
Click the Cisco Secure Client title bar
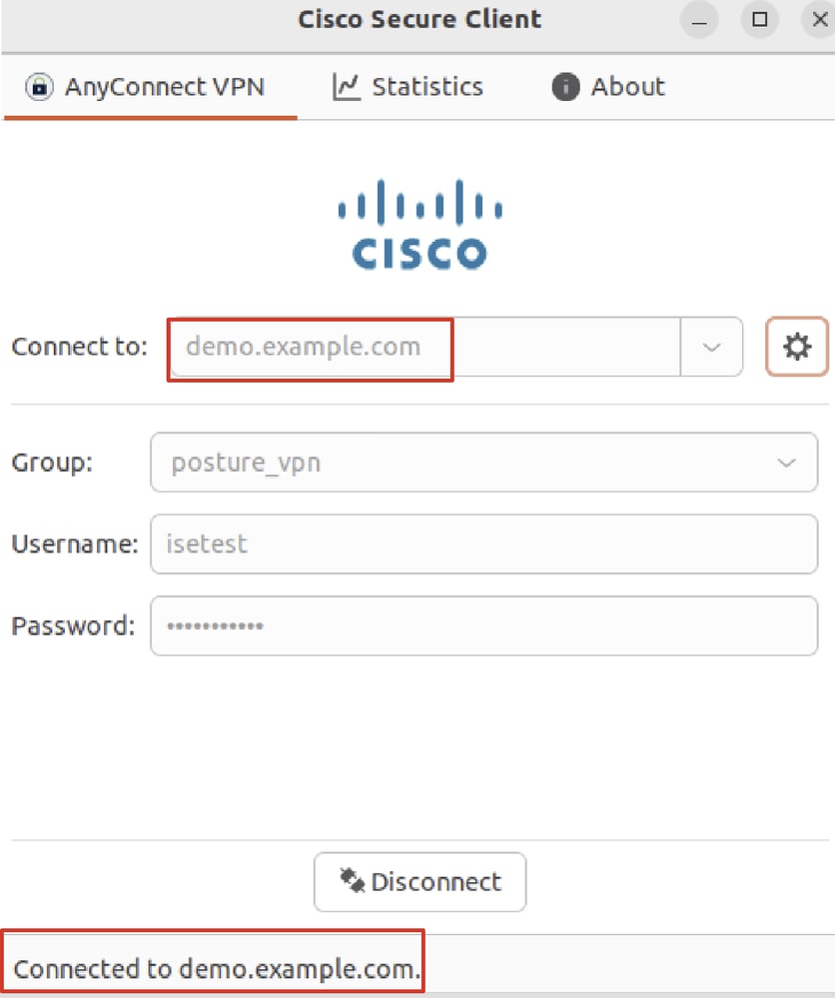pyautogui.click(x=419, y=19)
